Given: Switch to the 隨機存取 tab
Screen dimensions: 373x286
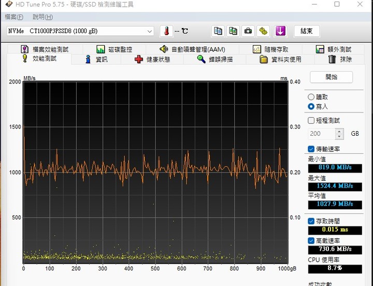Looking at the screenshot, I should click(270, 49).
